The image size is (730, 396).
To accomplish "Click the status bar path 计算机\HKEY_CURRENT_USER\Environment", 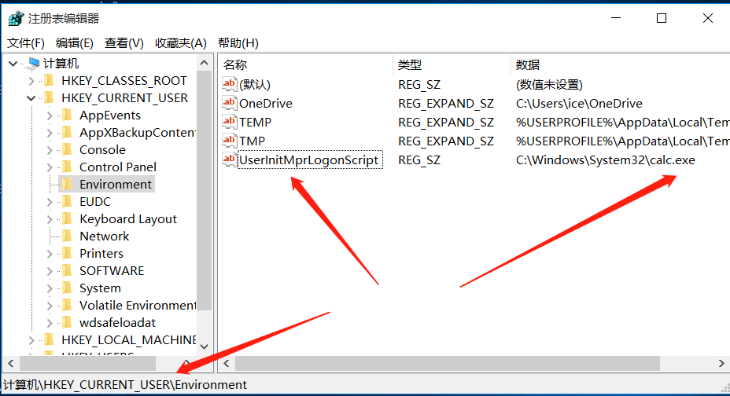I will (x=125, y=385).
